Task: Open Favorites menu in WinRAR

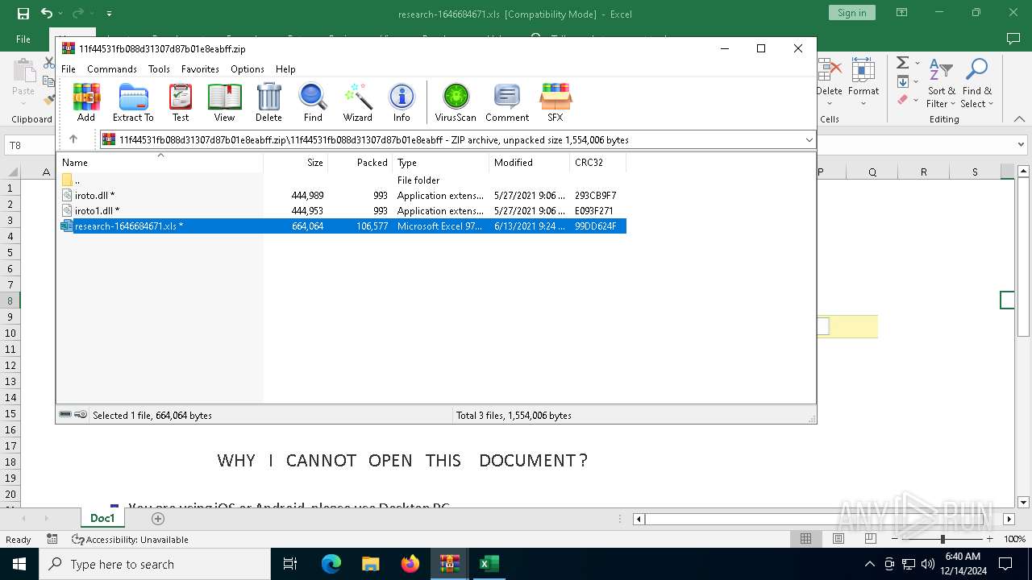Action: click(200, 69)
